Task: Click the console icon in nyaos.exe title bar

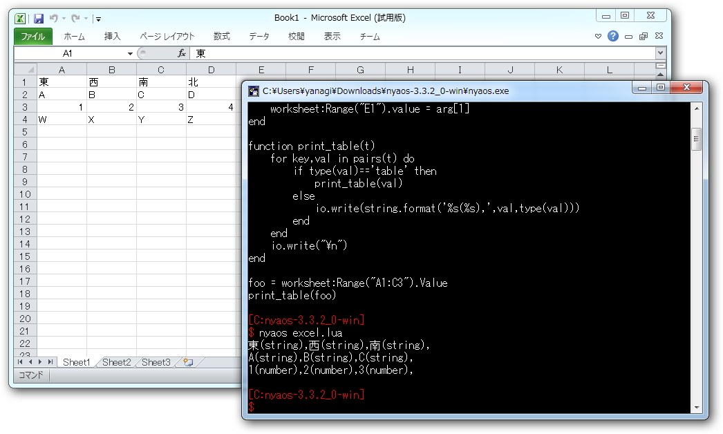Action: click(253, 87)
